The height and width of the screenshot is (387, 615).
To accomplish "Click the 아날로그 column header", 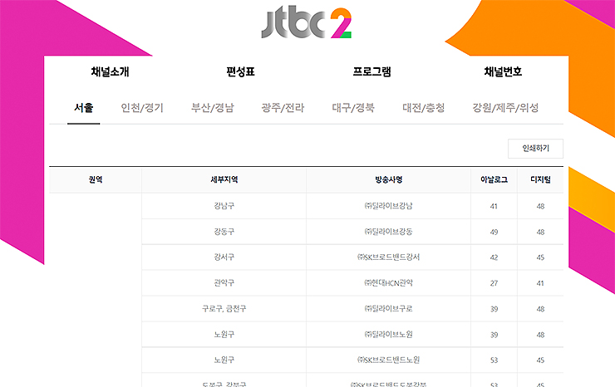I will pyautogui.click(x=494, y=179).
